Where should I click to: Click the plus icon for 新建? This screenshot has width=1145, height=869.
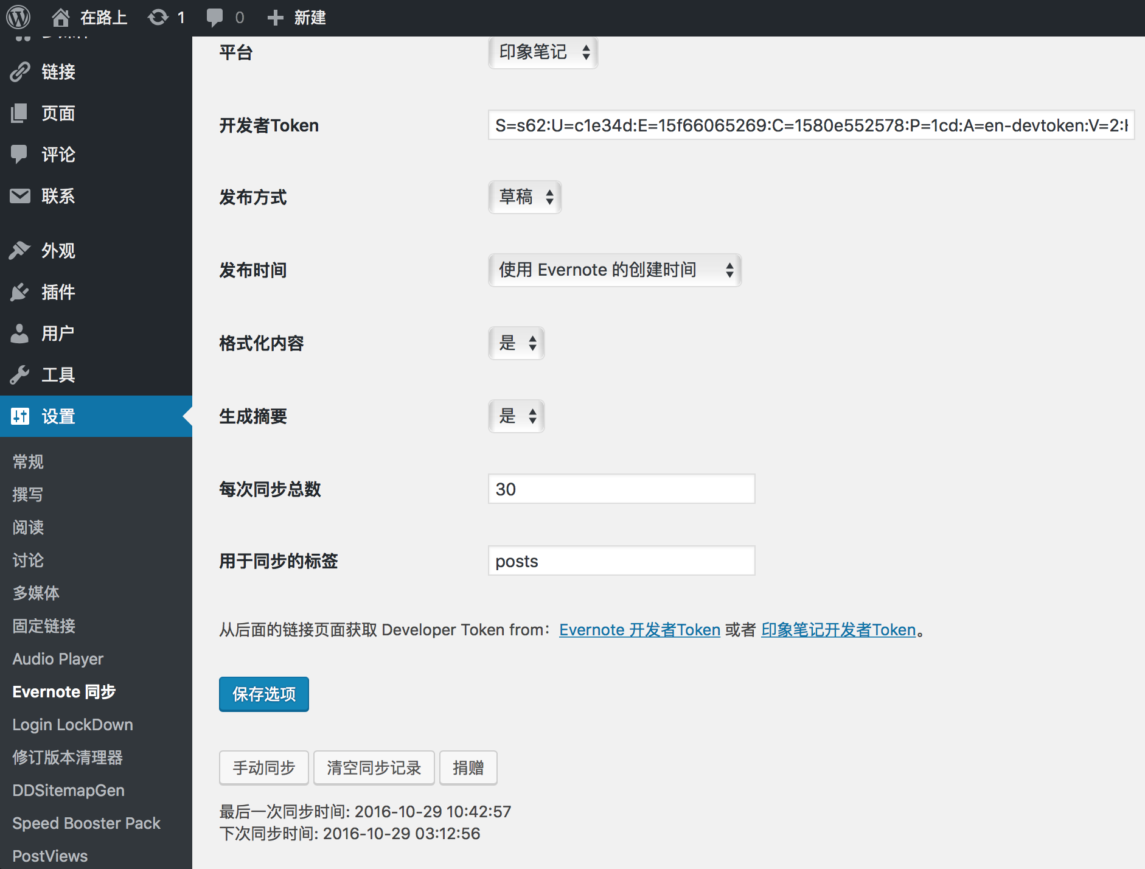click(276, 18)
